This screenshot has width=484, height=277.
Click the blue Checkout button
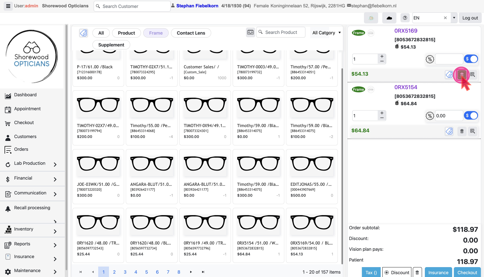[x=467, y=272]
